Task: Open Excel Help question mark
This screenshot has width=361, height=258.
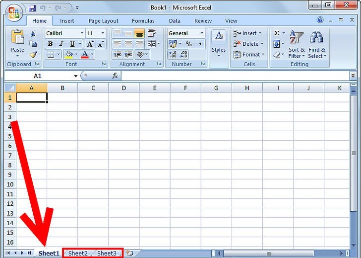Action: [x=320, y=20]
